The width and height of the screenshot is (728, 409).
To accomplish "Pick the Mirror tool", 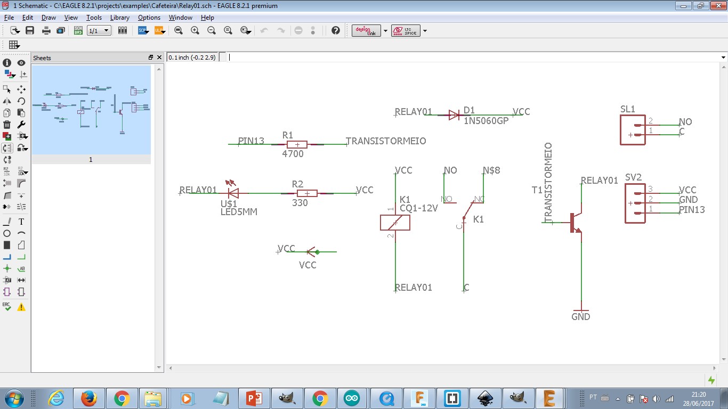I will [x=7, y=101].
